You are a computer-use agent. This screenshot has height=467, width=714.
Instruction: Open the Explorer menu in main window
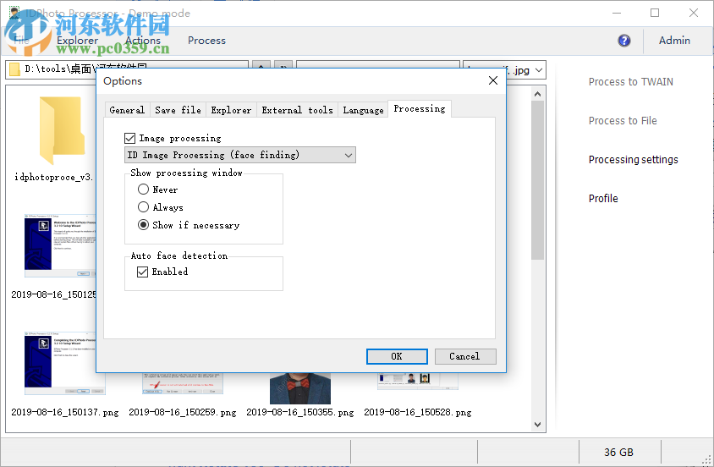coord(78,41)
